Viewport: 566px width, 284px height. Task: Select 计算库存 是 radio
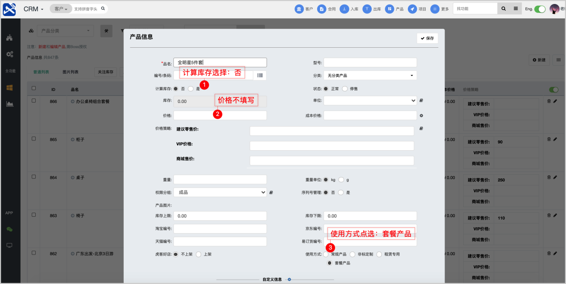pyautogui.click(x=191, y=89)
